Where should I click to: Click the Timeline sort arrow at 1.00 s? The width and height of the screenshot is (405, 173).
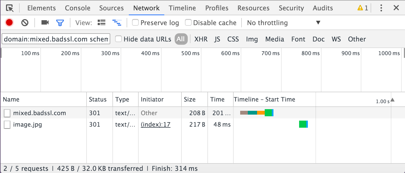pos(392,100)
